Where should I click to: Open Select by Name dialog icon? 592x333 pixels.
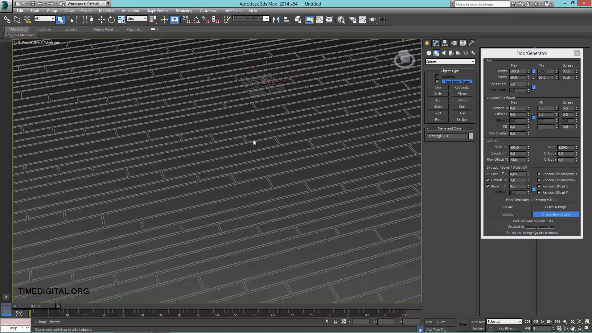(x=70, y=20)
